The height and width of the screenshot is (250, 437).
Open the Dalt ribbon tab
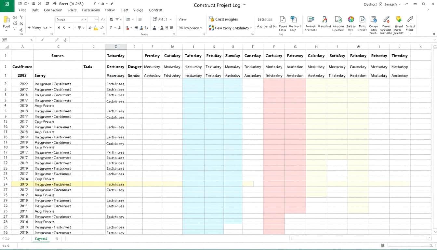pyautogui.click(x=35, y=10)
